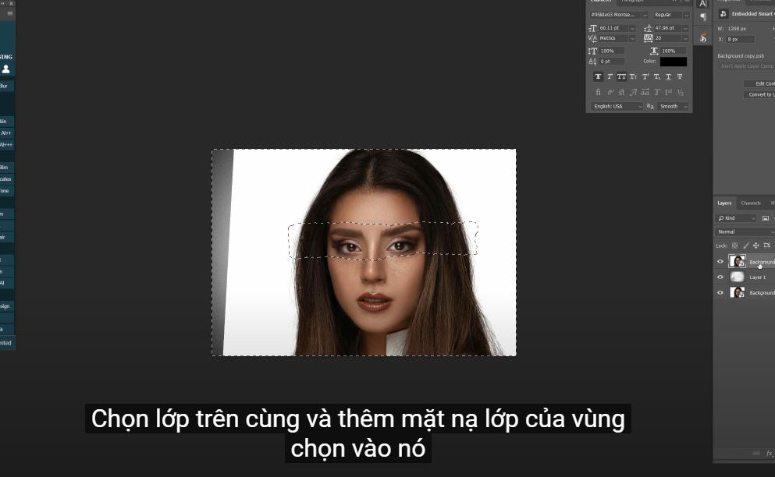Toggle All Caps text style
The width and height of the screenshot is (775, 477).
coord(621,76)
